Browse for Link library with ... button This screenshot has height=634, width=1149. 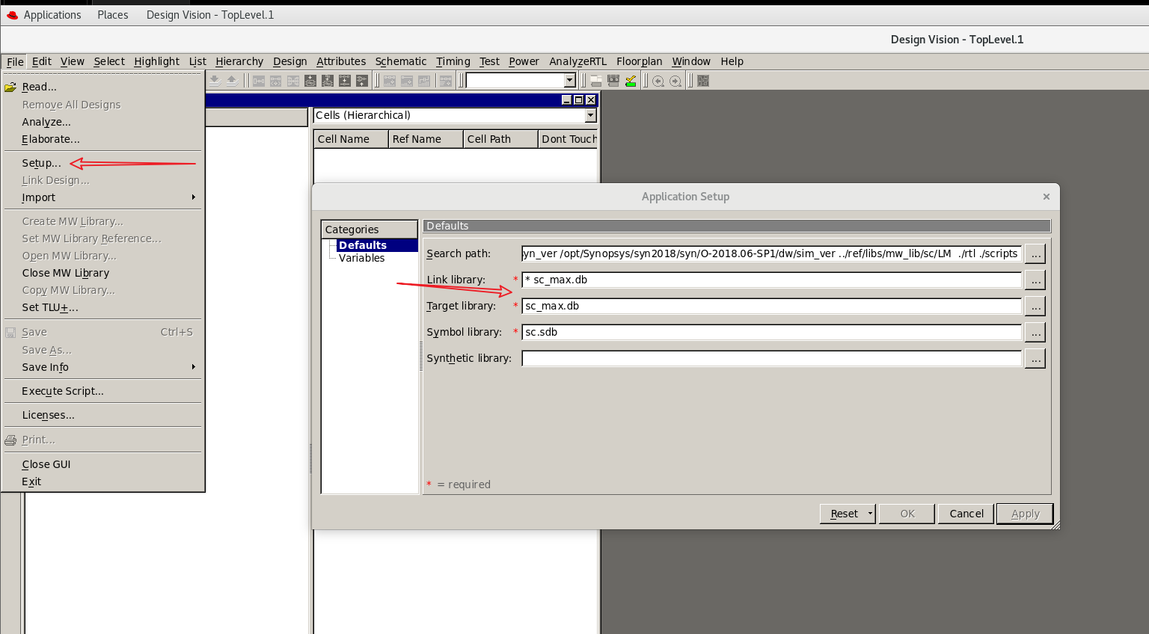(1035, 280)
